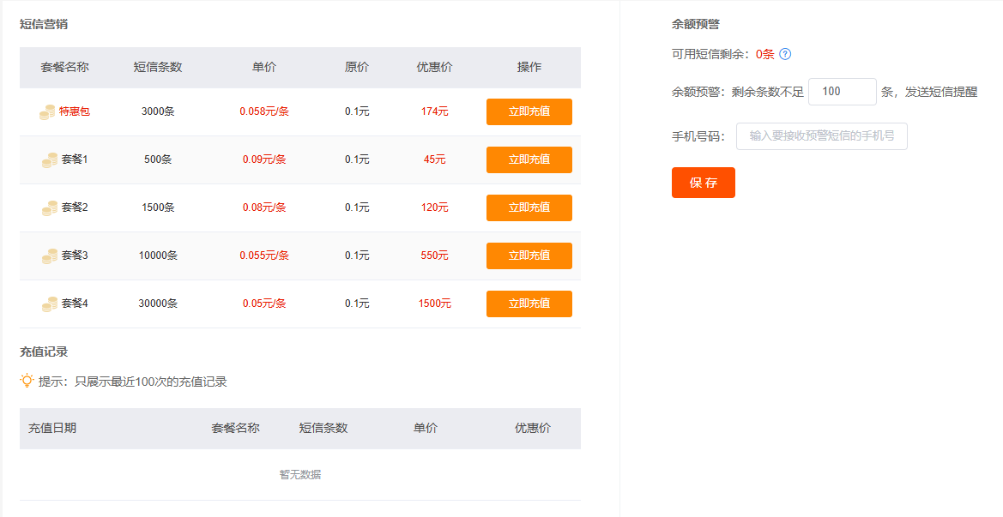Click the 0.055元/条 unit price

(264, 255)
